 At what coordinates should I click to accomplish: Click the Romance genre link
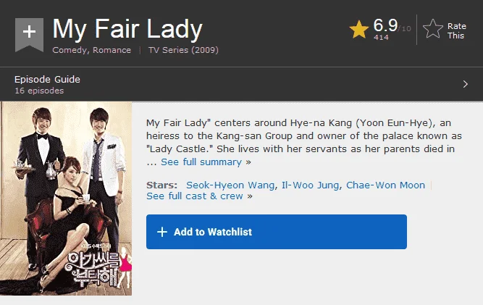pos(112,50)
